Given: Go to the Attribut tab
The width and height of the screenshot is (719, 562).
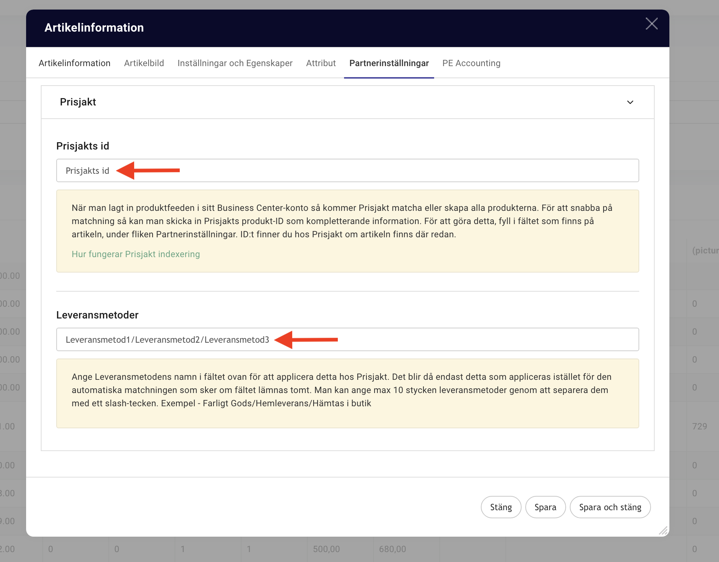Looking at the screenshot, I should (321, 63).
